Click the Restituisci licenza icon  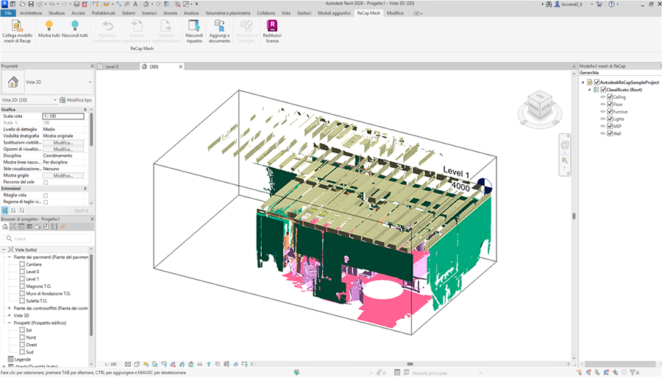coord(272,26)
